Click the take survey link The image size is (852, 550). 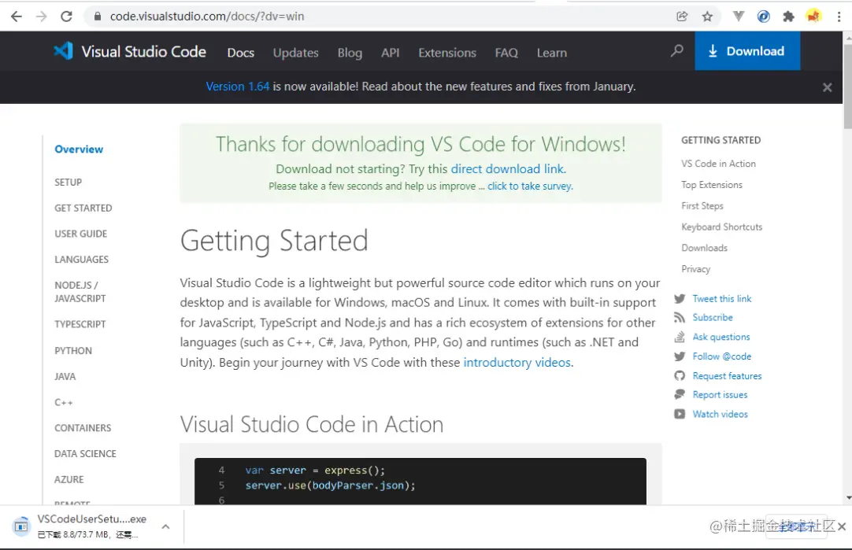(x=530, y=186)
